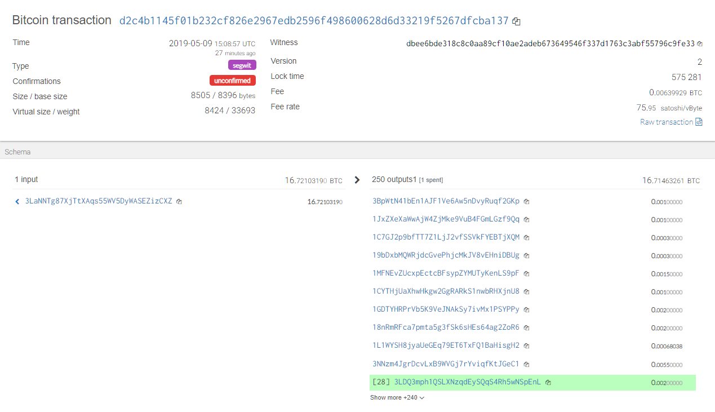Copy the input address 3LaNNTg87XjT

[x=179, y=201]
